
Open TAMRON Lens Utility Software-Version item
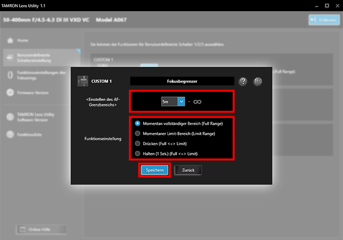click(x=35, y=117)
